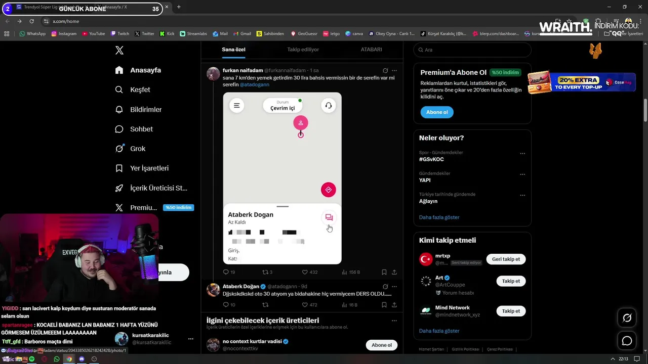Open more options on Ataberk Doğan's post
Screen dimensions: 648x364
(x=394, y=287)
